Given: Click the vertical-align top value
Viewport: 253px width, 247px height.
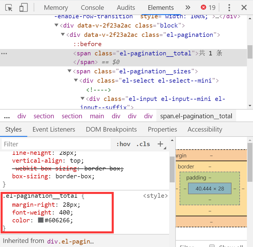Looking at the screenshot, I should tap(75, 161).
